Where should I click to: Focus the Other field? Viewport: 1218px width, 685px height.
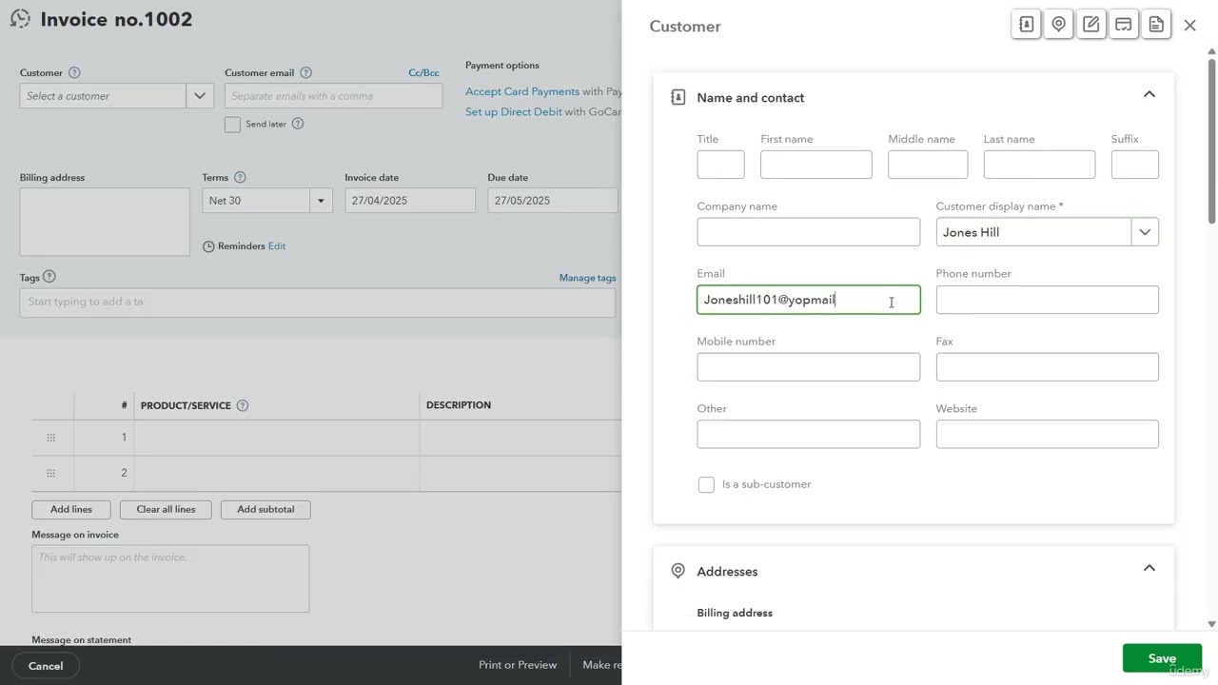(808, 434)
